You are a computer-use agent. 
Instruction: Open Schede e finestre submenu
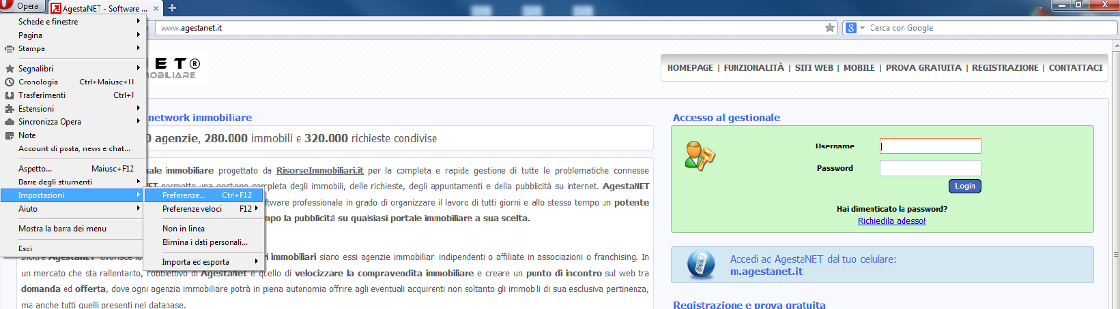(x=72, y=22)
